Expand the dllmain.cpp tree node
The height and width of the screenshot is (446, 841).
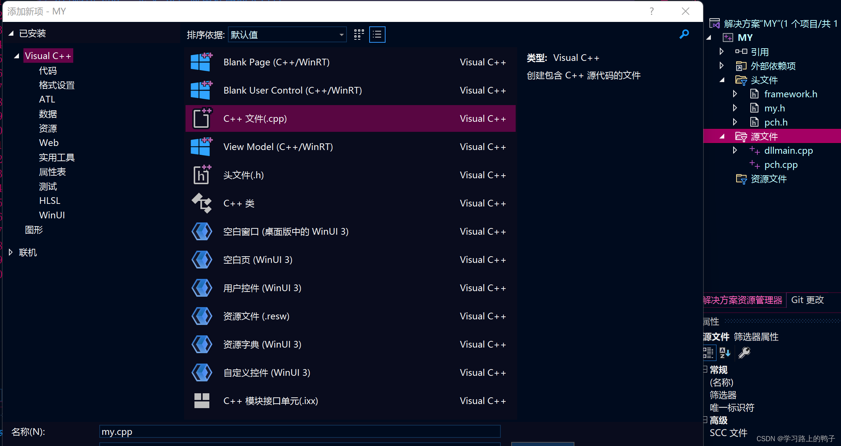pyautogui.click(x=735, y=150)
